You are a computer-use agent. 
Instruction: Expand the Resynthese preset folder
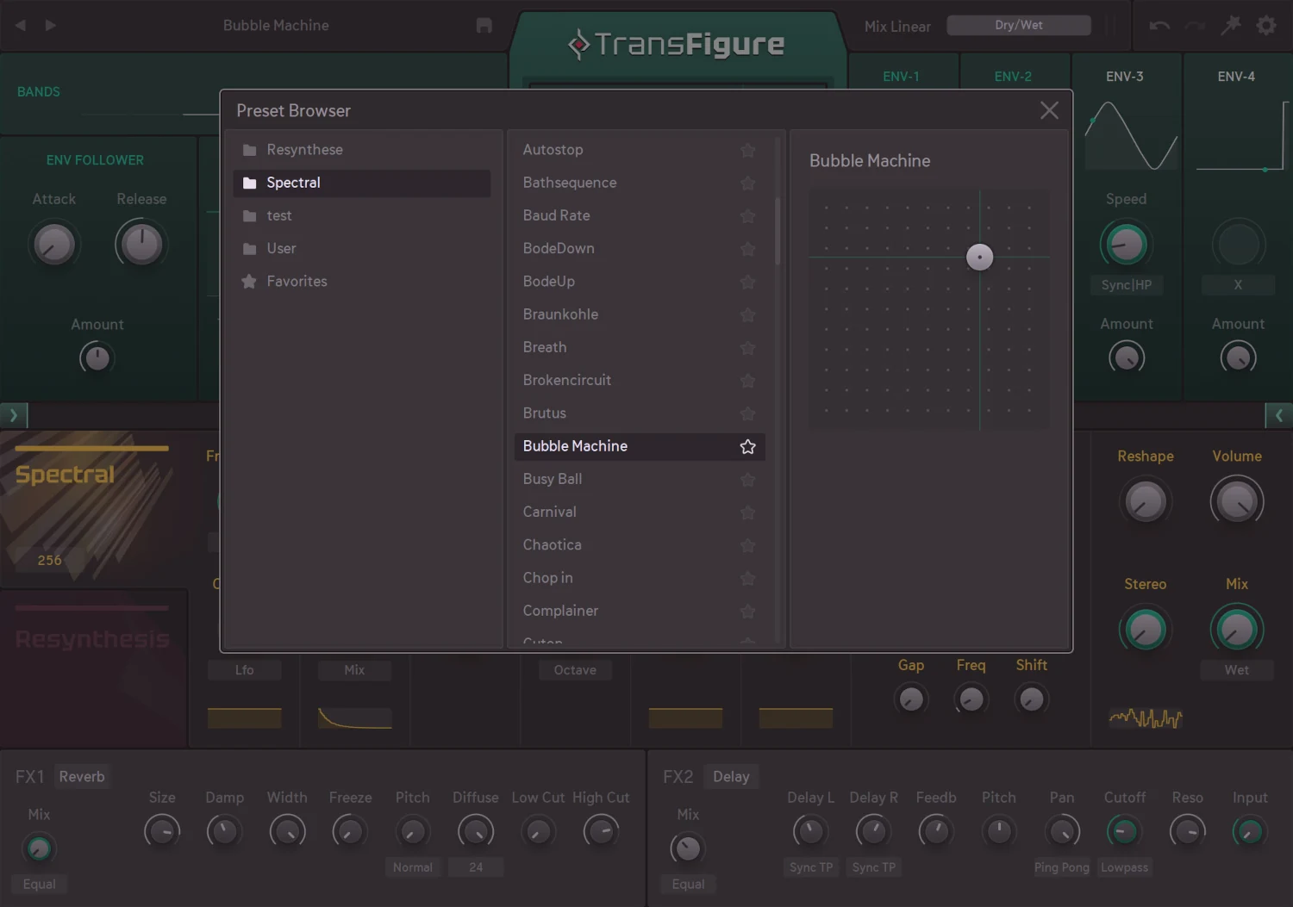[304, 149]
